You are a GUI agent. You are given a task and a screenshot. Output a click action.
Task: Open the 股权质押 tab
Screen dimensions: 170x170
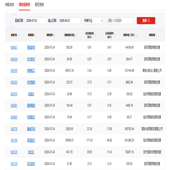[x=39, y=5]
